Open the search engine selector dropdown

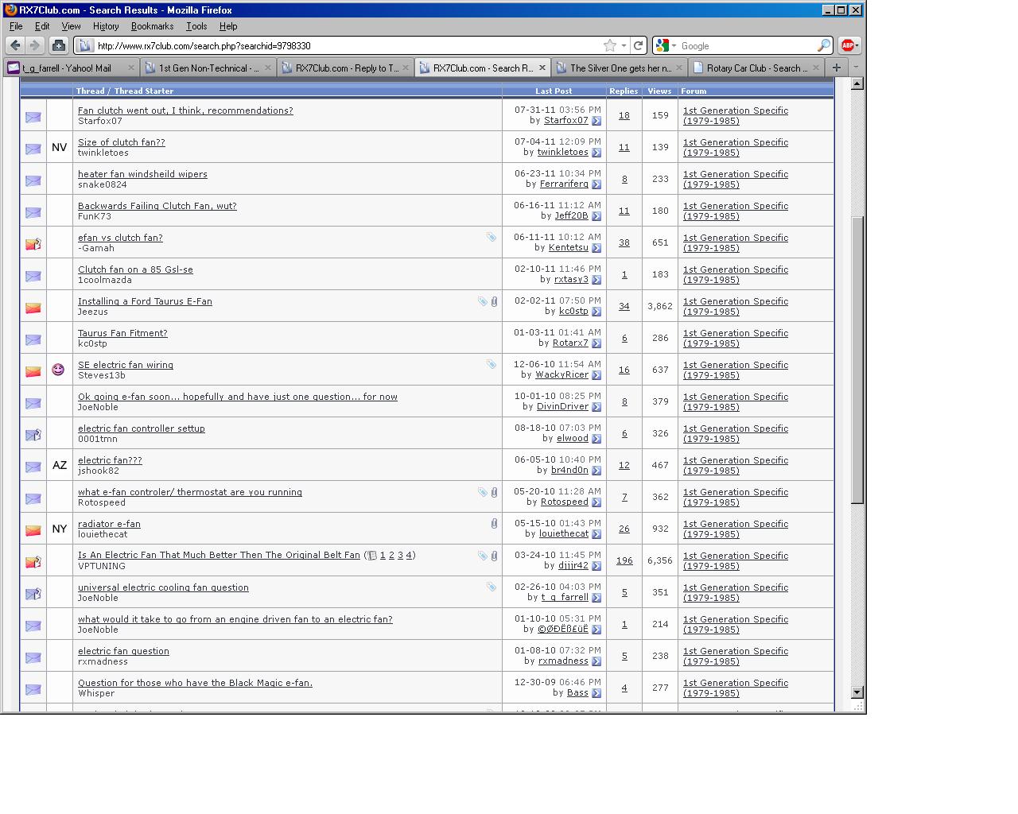coord(664,45)
